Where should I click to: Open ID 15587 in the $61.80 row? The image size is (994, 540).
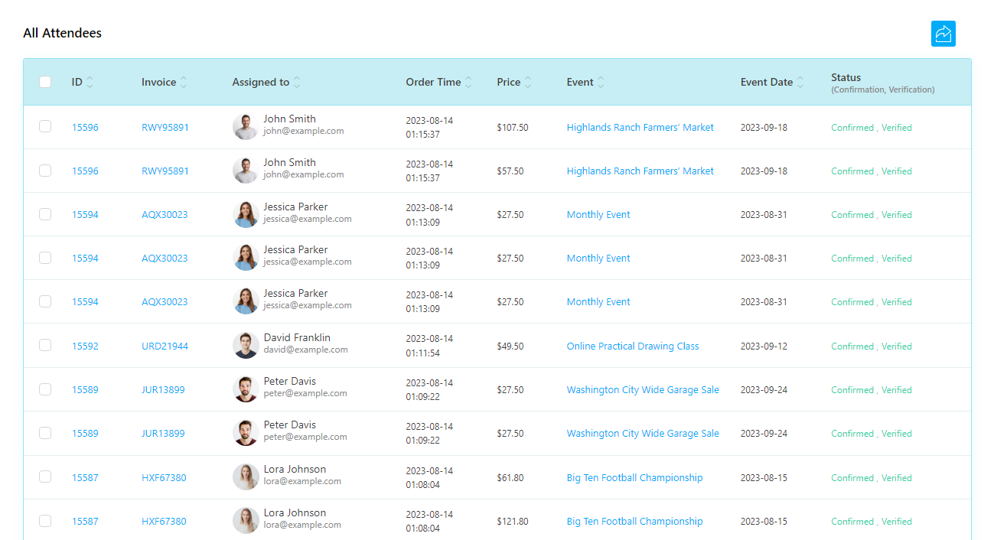click(85, 478)
